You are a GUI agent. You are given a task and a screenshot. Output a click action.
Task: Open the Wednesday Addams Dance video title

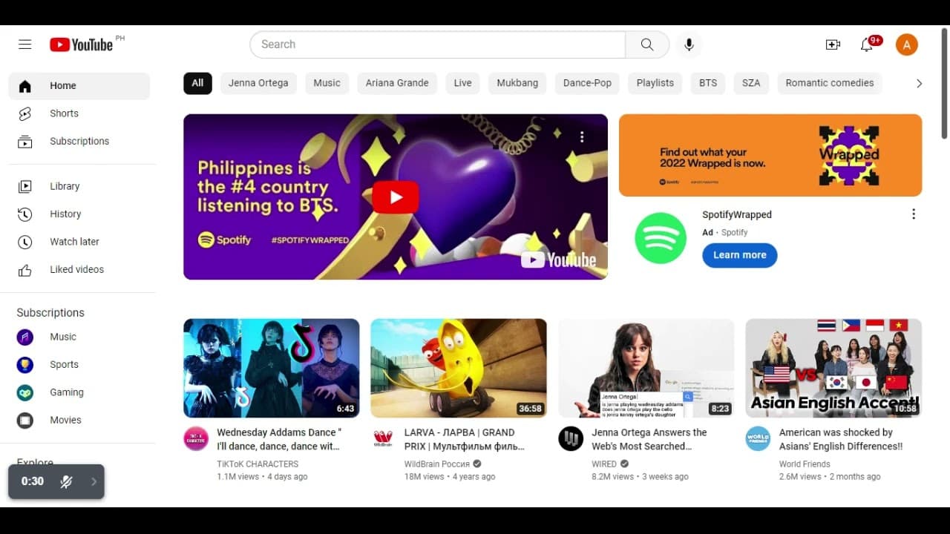(x=279, y=439)
